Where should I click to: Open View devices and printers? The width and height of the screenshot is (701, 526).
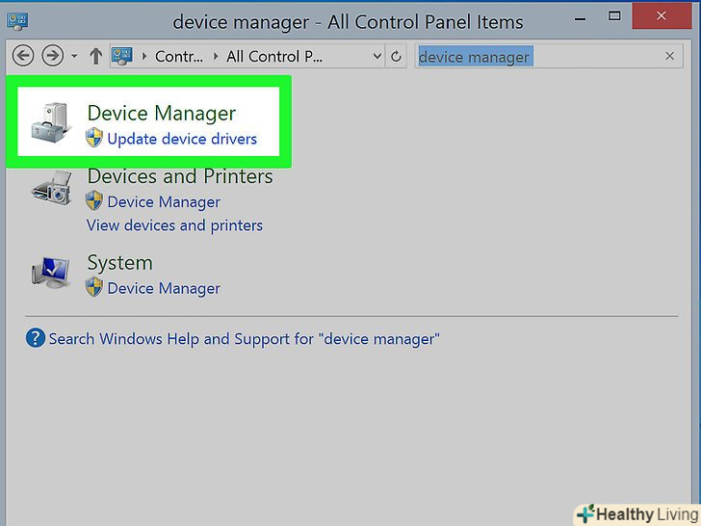point(174,225)
